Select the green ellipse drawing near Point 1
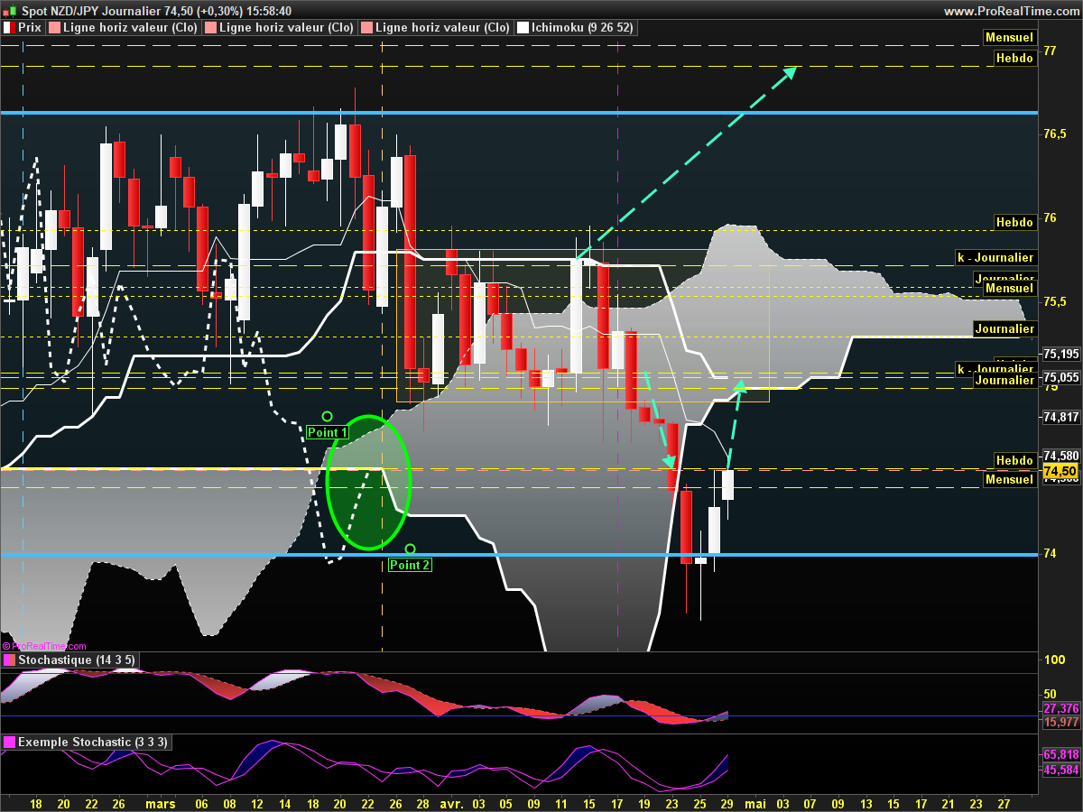 click(x=368, y=482)
